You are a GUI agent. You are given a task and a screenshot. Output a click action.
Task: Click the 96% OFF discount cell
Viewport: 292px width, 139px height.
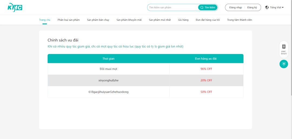206,69
